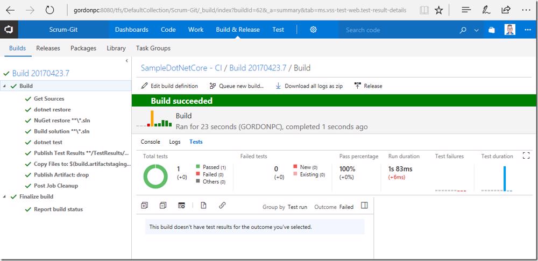Open SampleDotNetCore - CI breadcrumb link
This screenshot has height=261, width=538.
(x=181, y=68)
